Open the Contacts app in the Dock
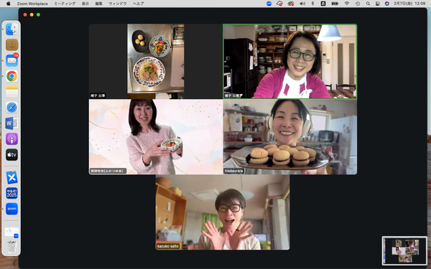431x269 pixels. [11, 44]
